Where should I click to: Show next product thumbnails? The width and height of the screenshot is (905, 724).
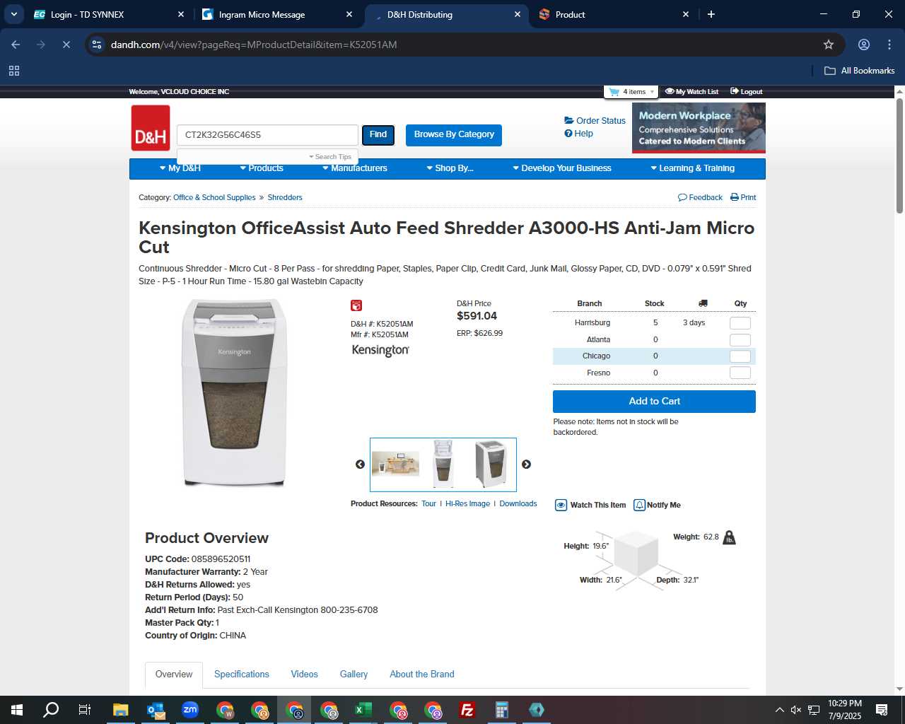526,465
